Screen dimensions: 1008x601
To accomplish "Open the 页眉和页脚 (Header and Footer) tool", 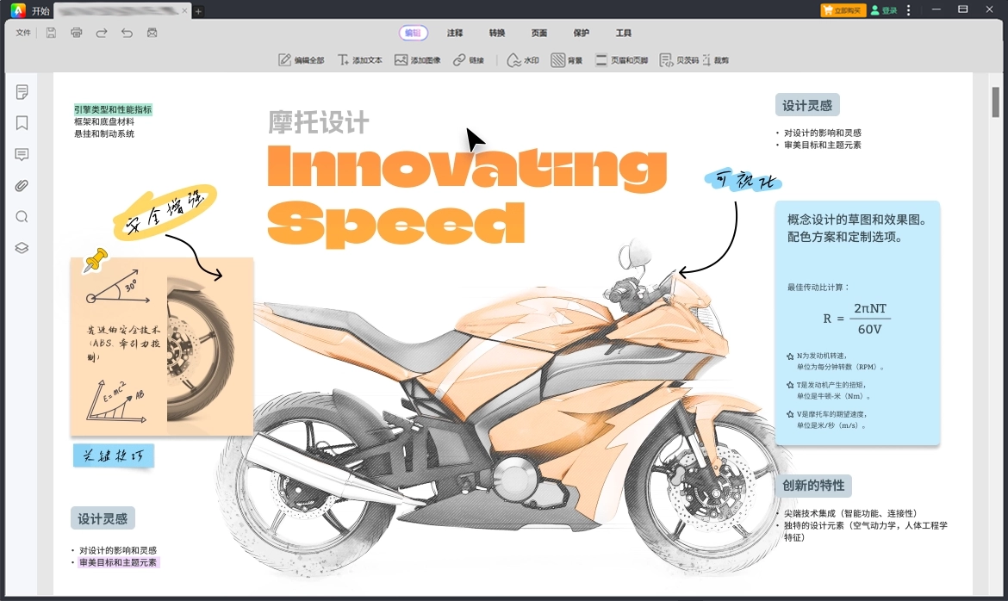I will tap(621, 59).
